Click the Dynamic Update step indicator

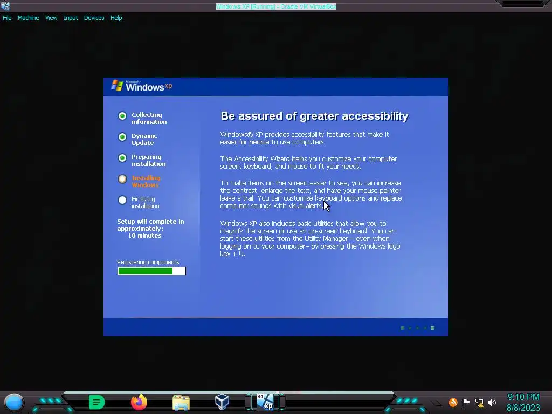[x=122, y=137]
